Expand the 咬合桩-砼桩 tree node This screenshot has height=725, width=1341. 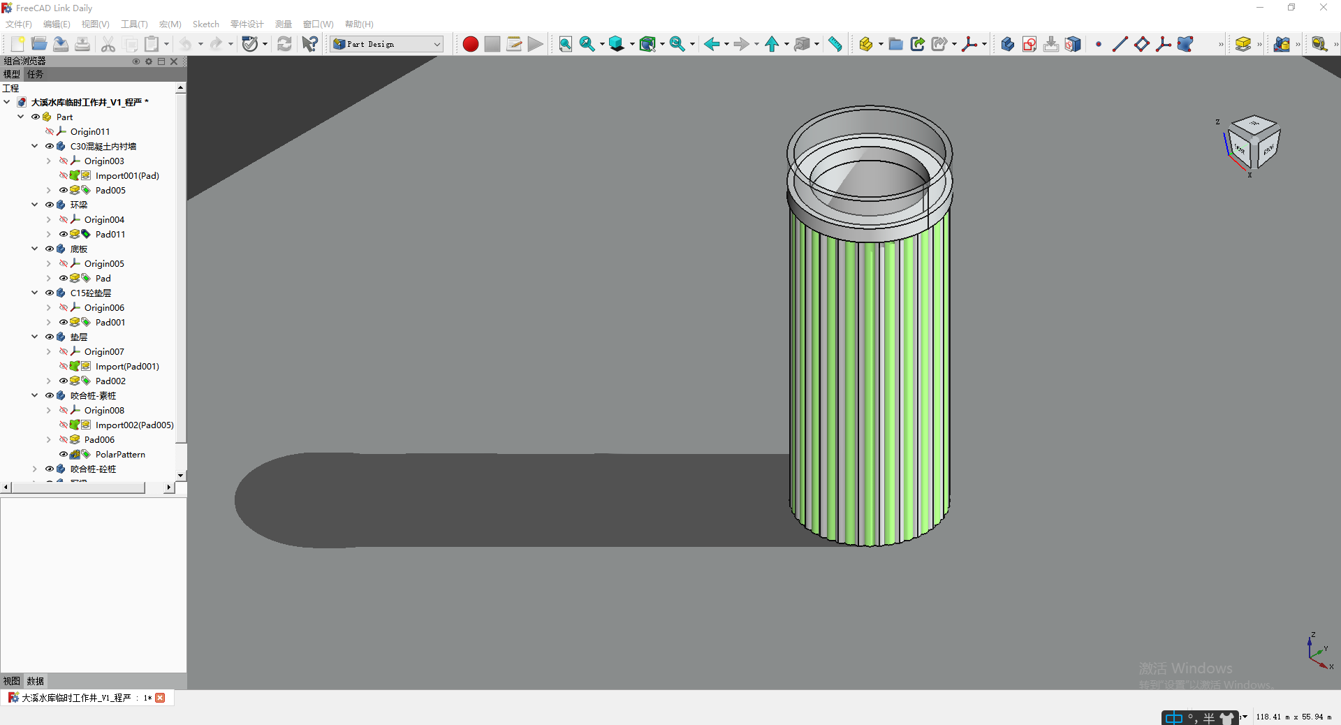[34, 469]
